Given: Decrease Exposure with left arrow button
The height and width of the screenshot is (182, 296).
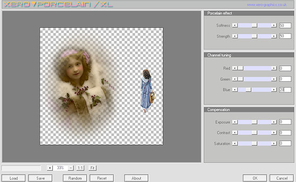Looking at the screenshot, I should click(235, 122).
